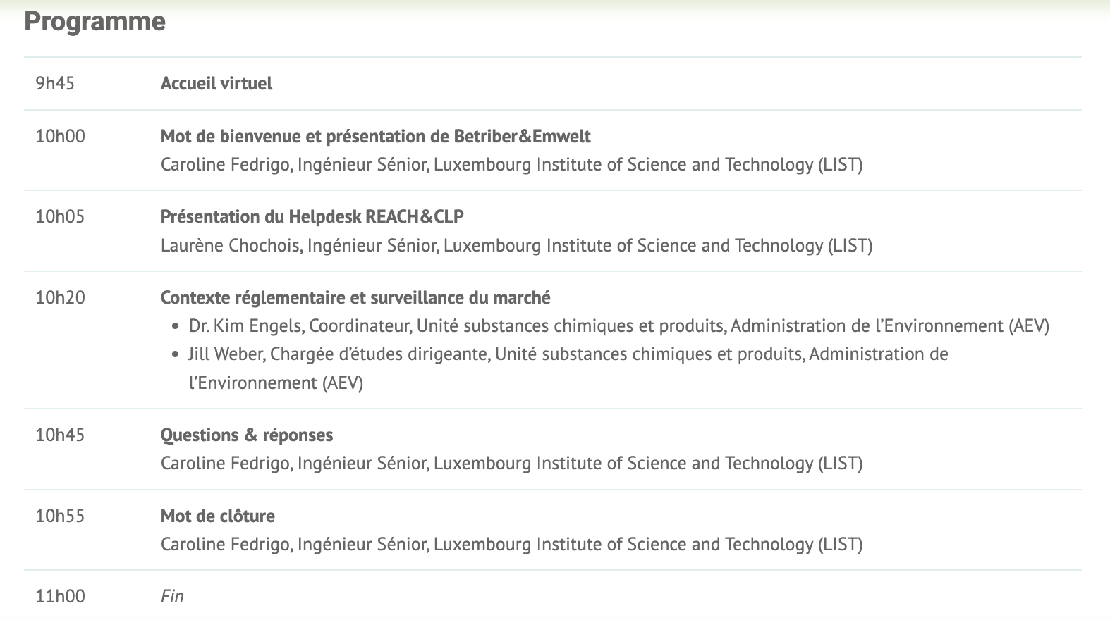The width and height of the screenshot is (1110, 620).
Task: Select the 10h45 time slot
Action: click(x=60, y=435)
